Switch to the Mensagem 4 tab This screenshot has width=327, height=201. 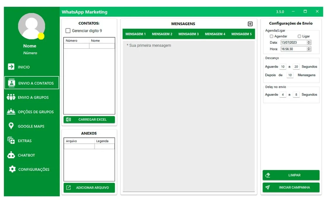pos(215,34)
